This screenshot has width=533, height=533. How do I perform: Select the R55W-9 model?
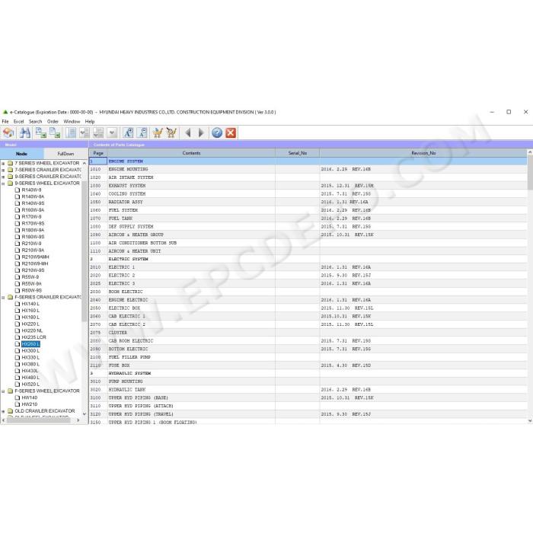[x=30, y=277]
